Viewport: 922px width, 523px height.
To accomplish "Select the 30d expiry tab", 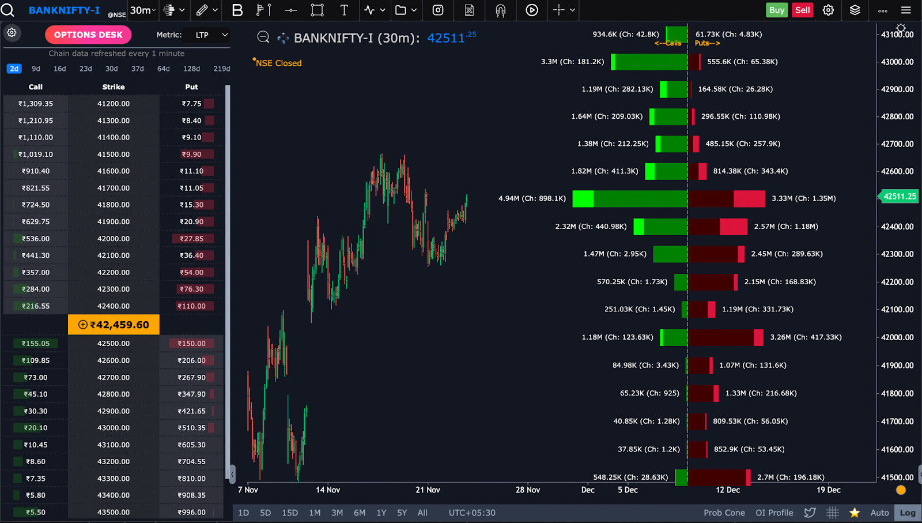I will point(112,69).
